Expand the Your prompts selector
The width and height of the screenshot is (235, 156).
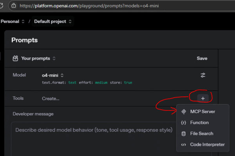[38, 58]
